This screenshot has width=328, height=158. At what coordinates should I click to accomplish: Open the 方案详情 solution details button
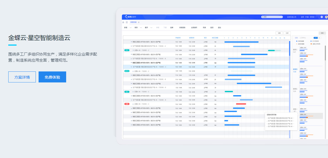[x=22, y=77]
